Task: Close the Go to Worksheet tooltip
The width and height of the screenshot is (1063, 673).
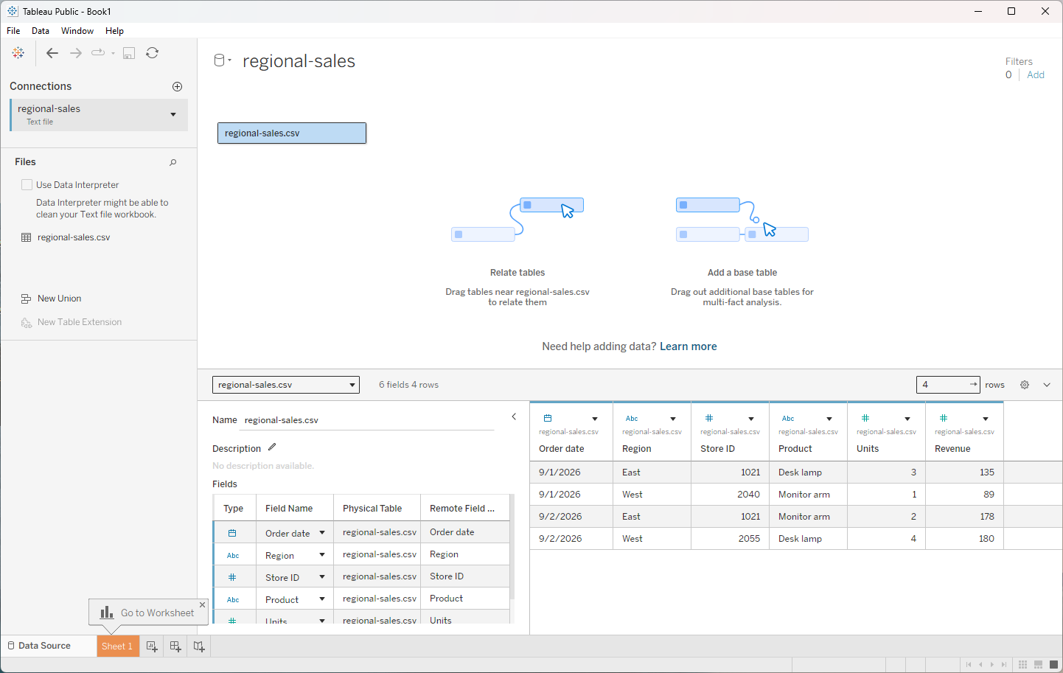Action: coord(203,604)
